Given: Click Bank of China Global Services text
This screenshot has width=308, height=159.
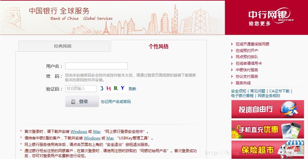Looking at the screenshot, I should click(x=81, y=19).
